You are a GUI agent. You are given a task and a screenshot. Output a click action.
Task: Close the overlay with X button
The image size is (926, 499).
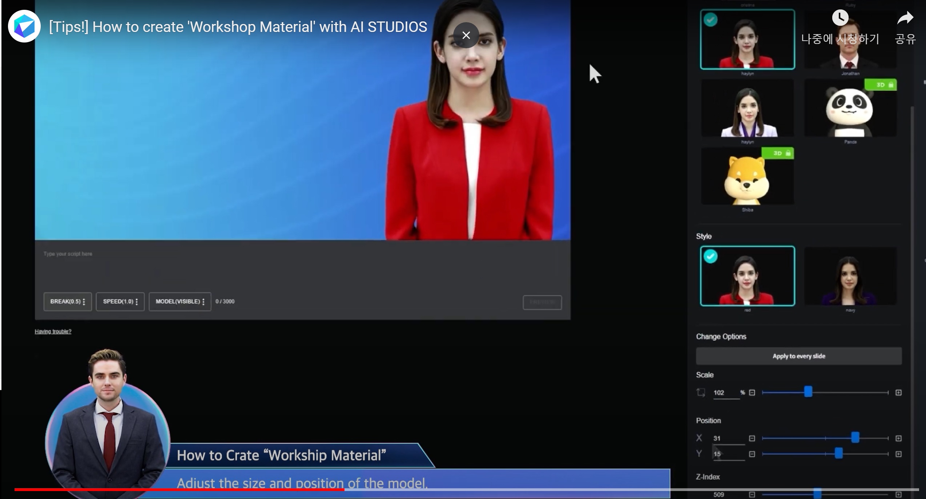[466, 35]
